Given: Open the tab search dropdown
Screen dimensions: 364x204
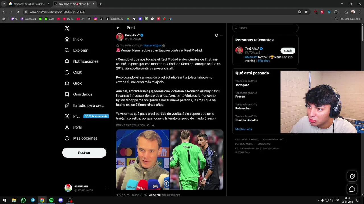Looking at the screenshot, I should point(4,4).
